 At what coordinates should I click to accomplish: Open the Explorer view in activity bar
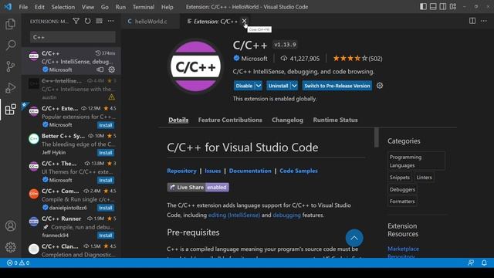[10, 24]
